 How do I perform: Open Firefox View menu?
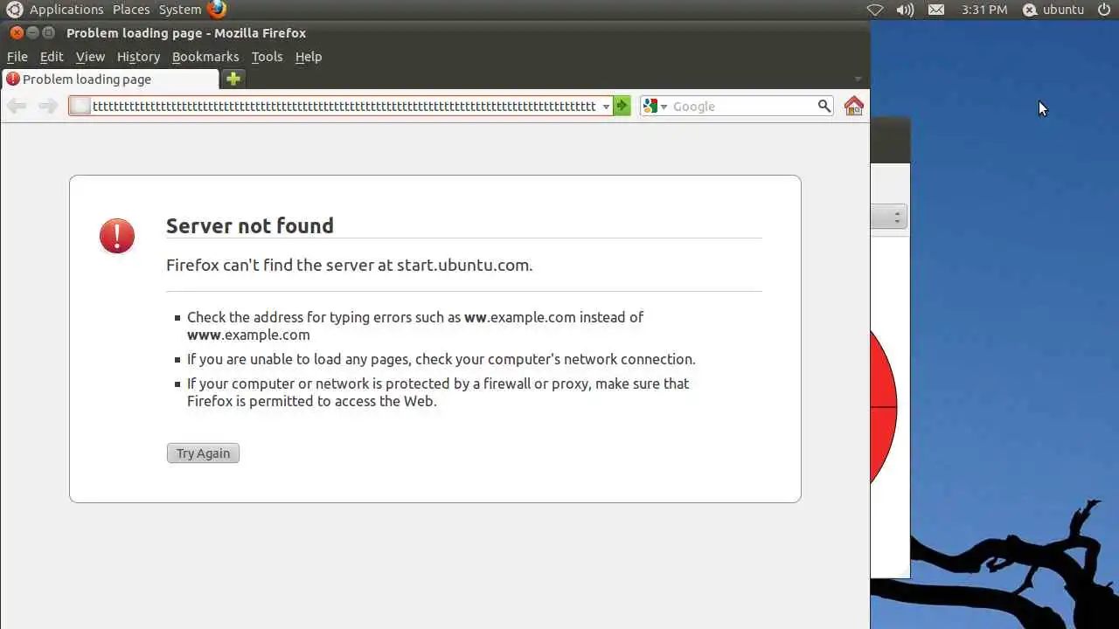coord(90,57)
